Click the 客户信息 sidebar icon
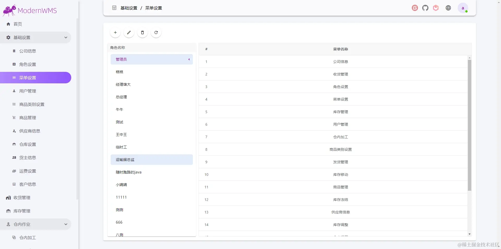The width and height of the screenshot is (501, 249). [14, 184]
